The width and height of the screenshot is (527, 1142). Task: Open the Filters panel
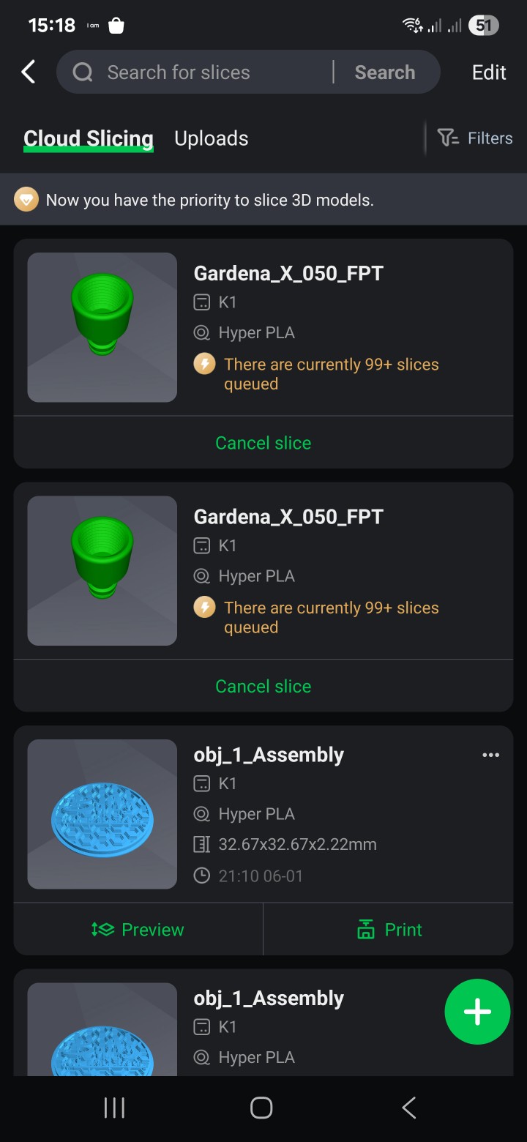coord(476,138)
